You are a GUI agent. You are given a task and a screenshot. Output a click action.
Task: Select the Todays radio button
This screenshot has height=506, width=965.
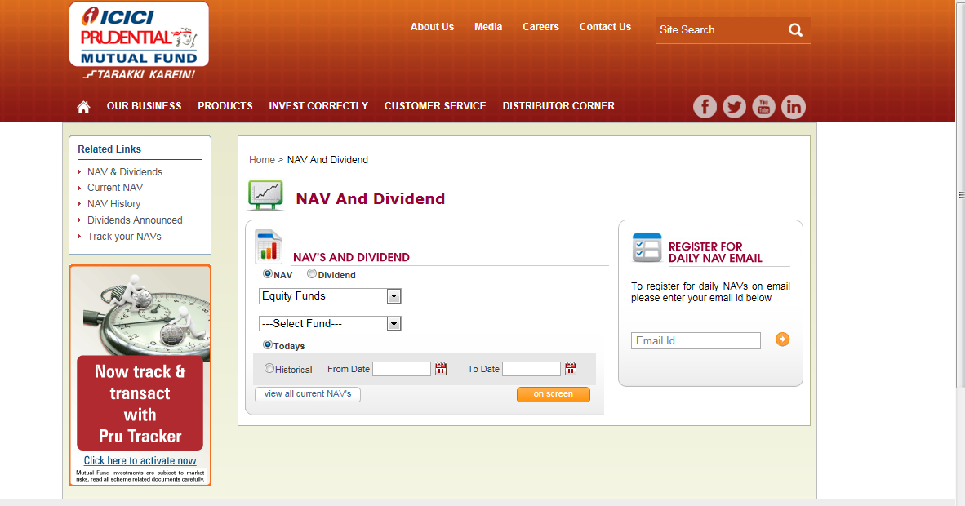coord(267,344)
